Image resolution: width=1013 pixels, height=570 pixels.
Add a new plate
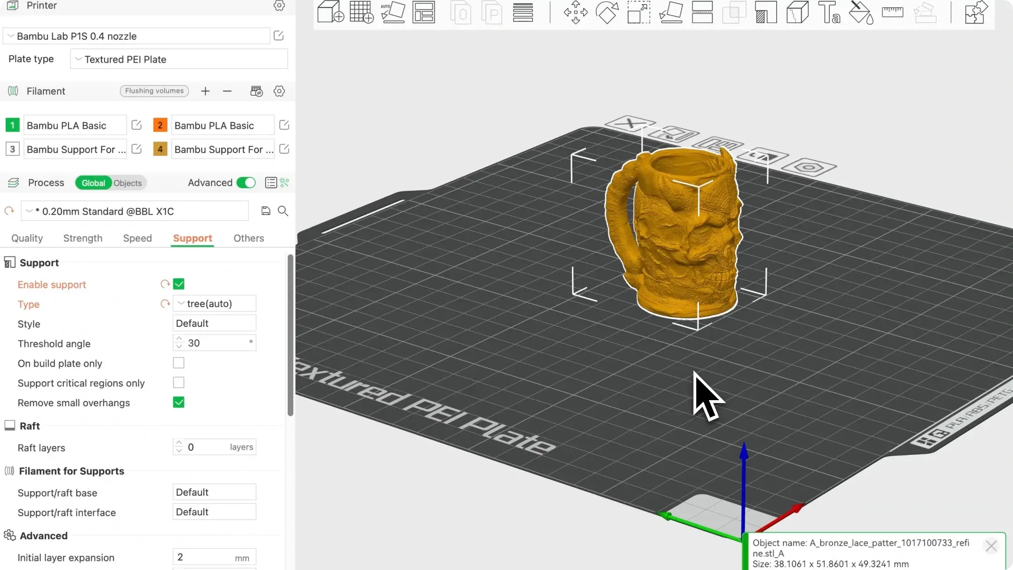[361, 12]
